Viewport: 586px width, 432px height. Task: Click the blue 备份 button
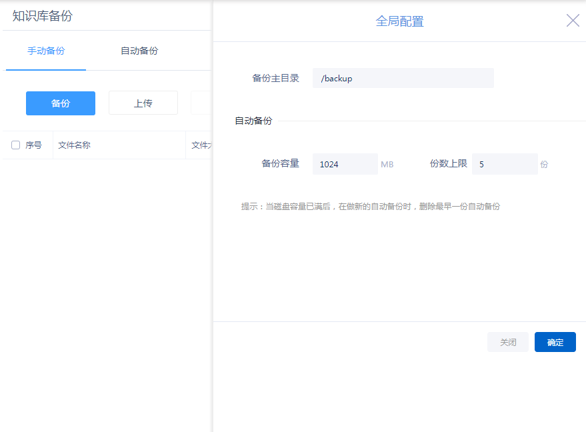[x=61, y=103]
